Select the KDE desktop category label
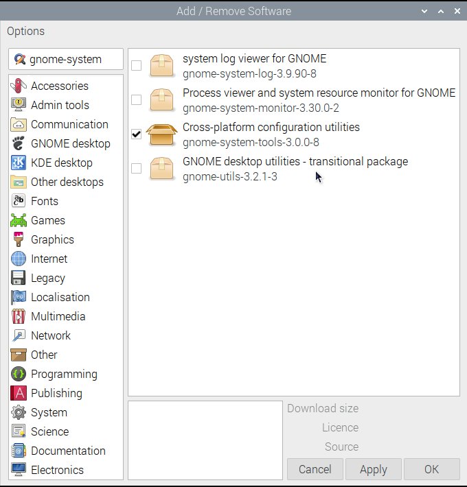The width and height of the screenshot is (467, 487). tap(62, 163)
